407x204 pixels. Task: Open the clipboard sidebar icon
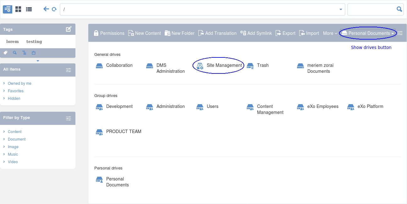[x=34, y=53]
